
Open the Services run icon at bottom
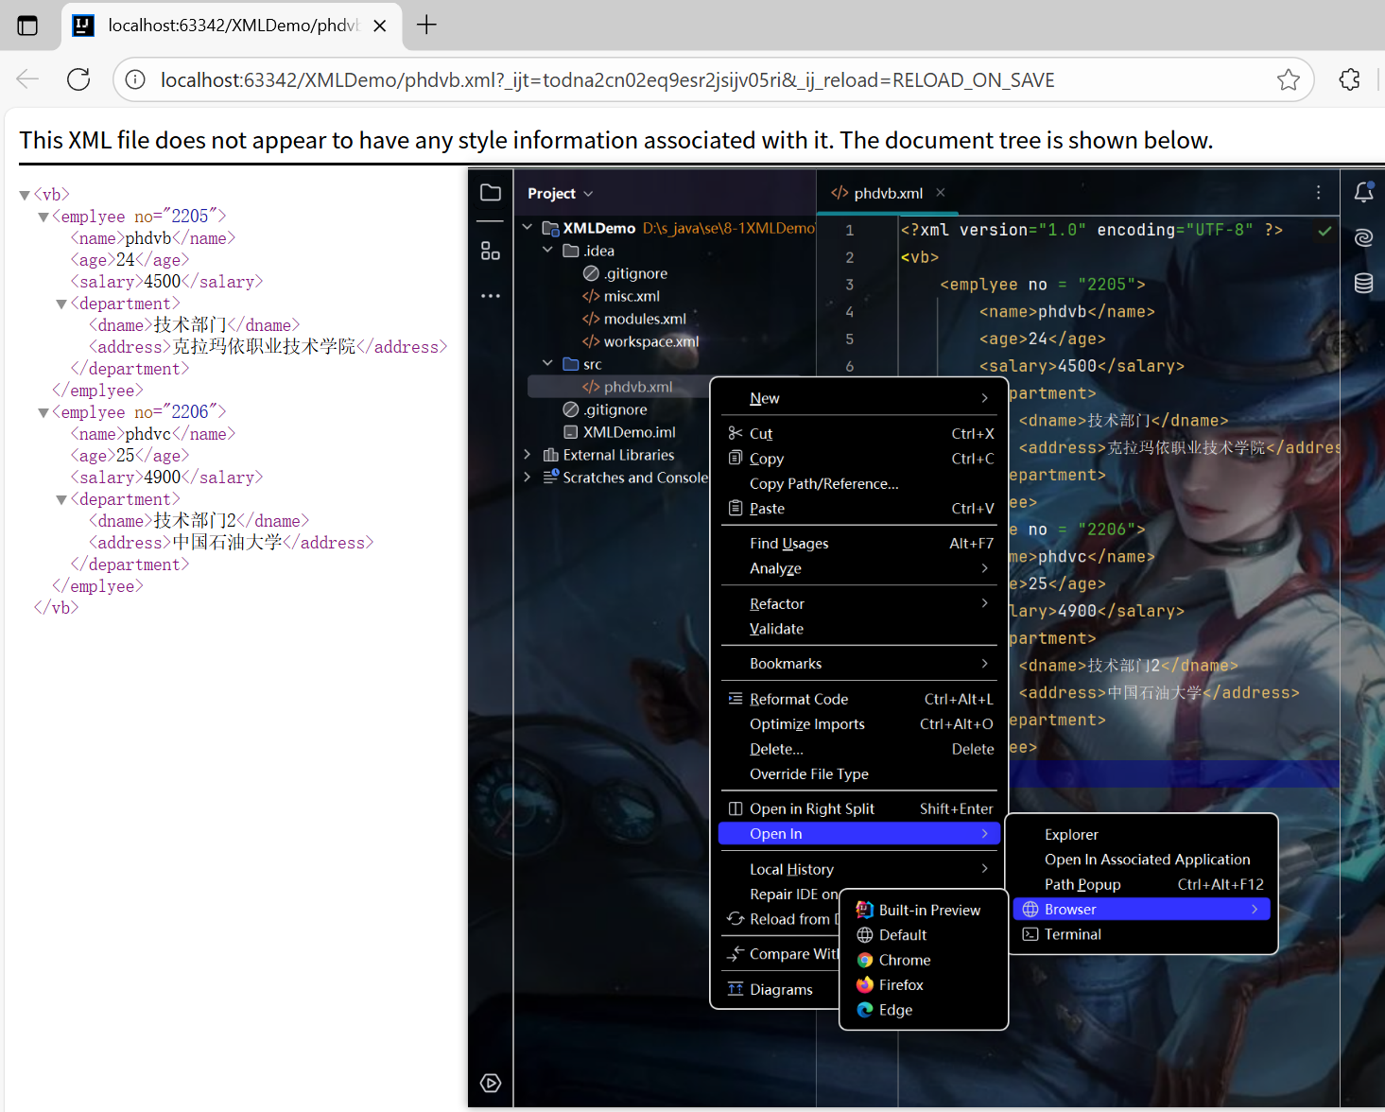(x=491, y=1083)
